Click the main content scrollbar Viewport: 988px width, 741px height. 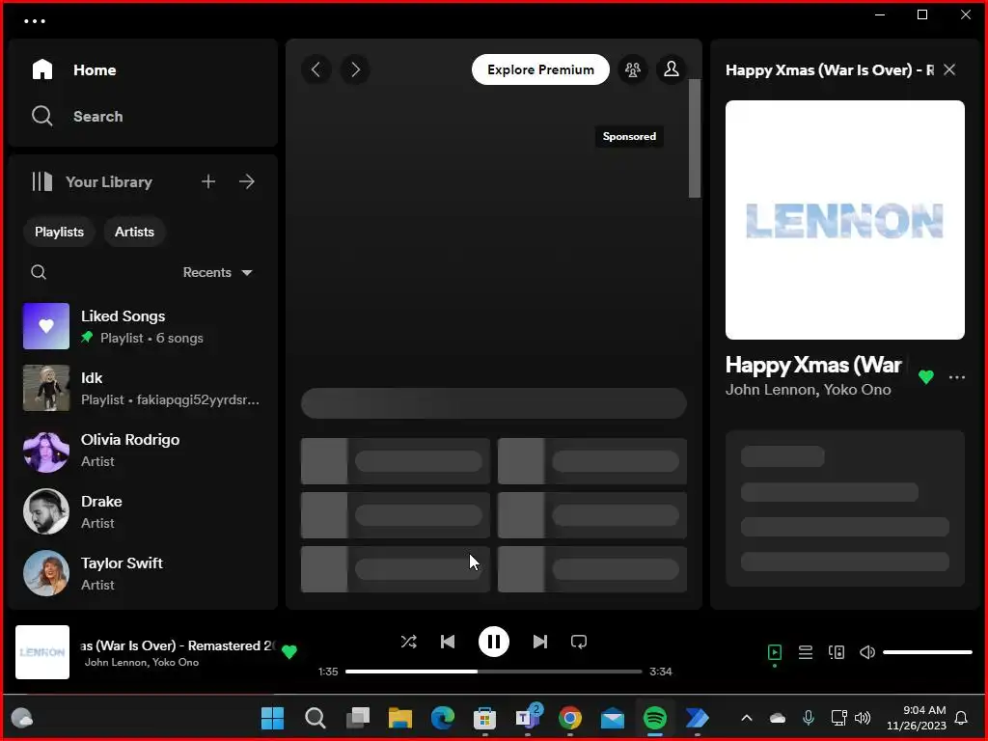point(695,139)
